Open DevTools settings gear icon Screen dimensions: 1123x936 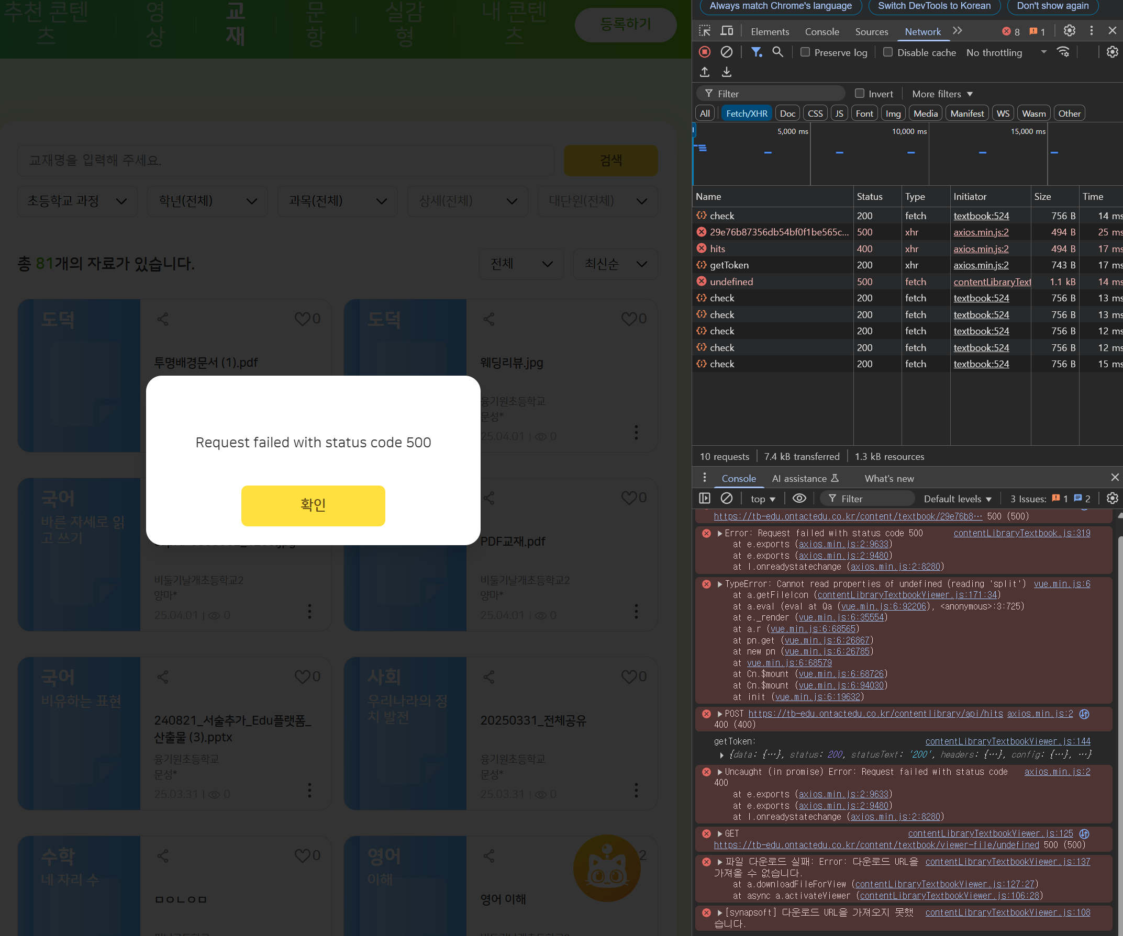click(1069, 31)
